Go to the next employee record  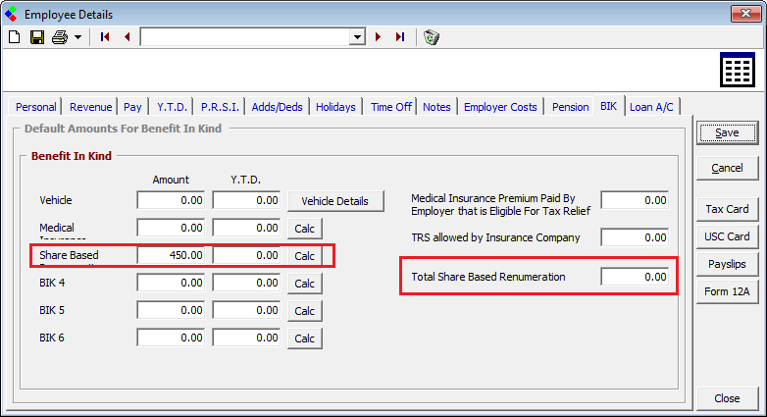378,37
